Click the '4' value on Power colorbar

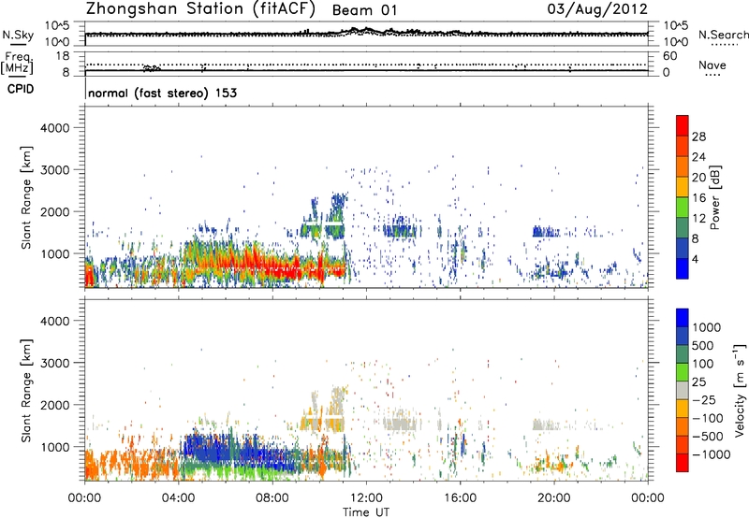pos(695,260)
